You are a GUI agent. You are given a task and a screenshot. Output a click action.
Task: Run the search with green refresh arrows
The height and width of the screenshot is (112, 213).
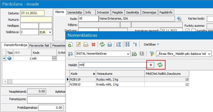[160, 65]
